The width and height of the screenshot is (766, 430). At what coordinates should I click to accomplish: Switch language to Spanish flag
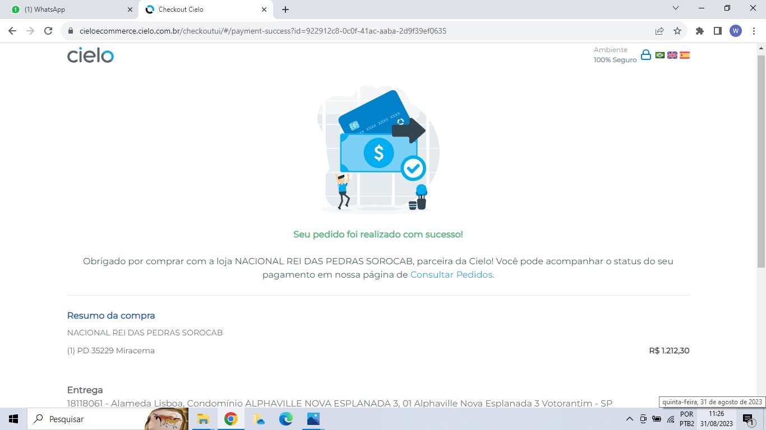(x=685, y=55)
